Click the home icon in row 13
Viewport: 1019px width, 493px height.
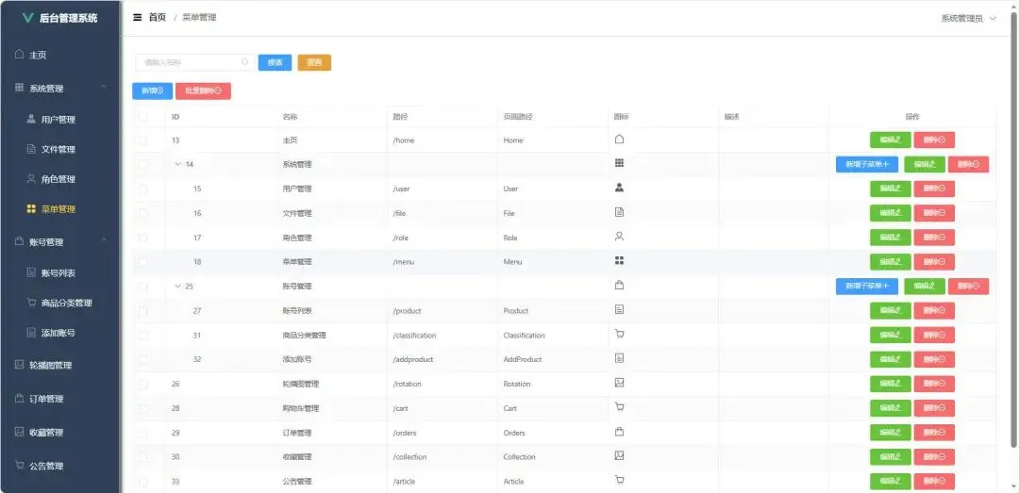pos(619,139)
